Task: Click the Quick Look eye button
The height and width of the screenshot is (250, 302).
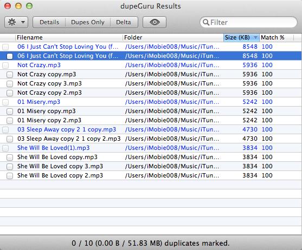Action: tap(155, 22)
